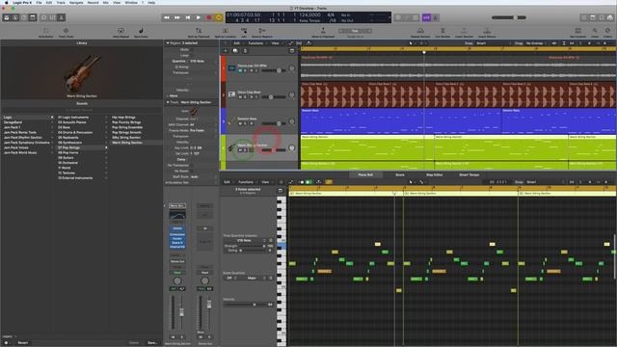The image size is (617, 347).
Task: Click Insert Silence in the toolbar
Action: pos(487,32)
